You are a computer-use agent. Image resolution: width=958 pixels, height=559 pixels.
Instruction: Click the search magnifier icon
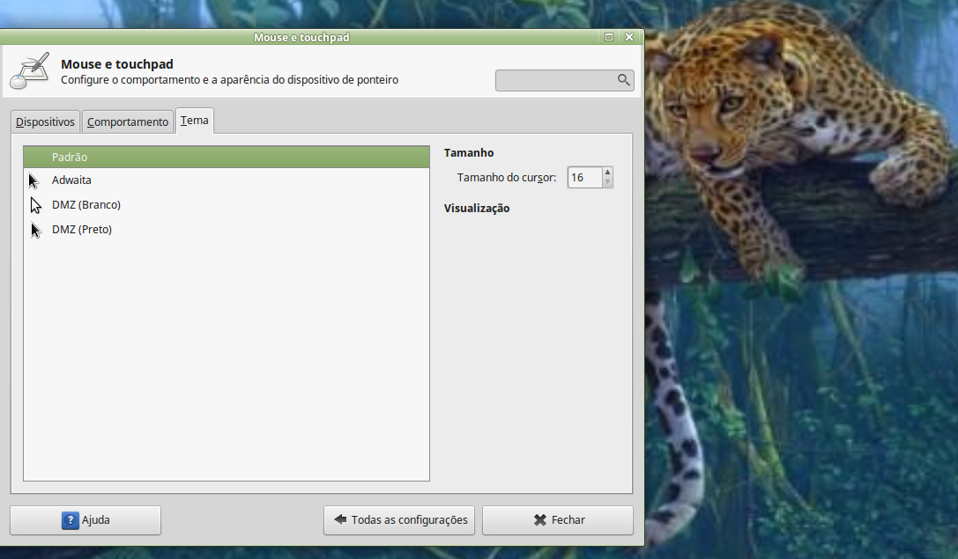point(623,80)
